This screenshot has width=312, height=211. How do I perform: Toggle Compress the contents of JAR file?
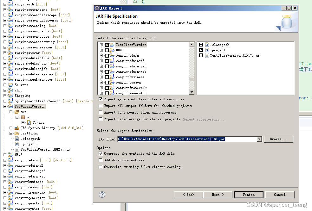[101, 153]
